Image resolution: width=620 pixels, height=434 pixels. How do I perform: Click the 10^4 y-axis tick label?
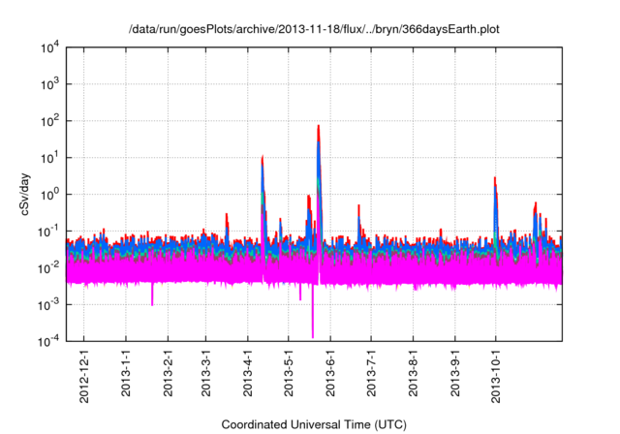point(50,46)
